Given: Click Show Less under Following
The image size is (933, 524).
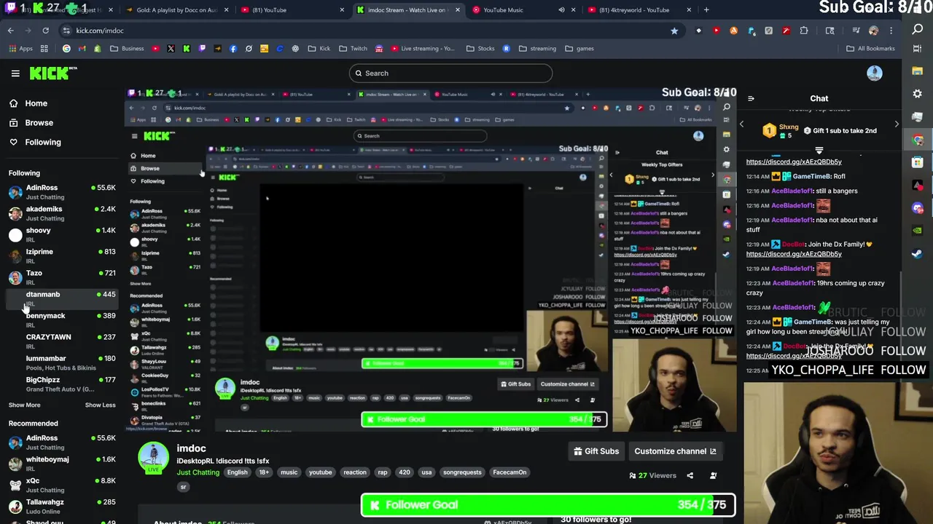Looking at the screenshot, I should 100,405.
